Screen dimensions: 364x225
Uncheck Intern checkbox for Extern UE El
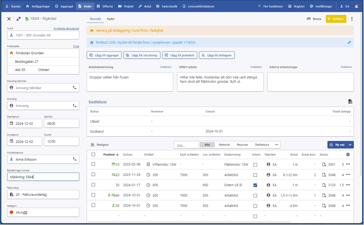(x=255, y=185)
